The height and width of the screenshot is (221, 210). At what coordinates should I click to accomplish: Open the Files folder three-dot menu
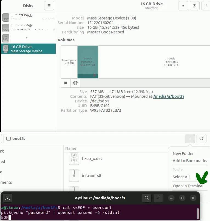[x=190, y=139]
